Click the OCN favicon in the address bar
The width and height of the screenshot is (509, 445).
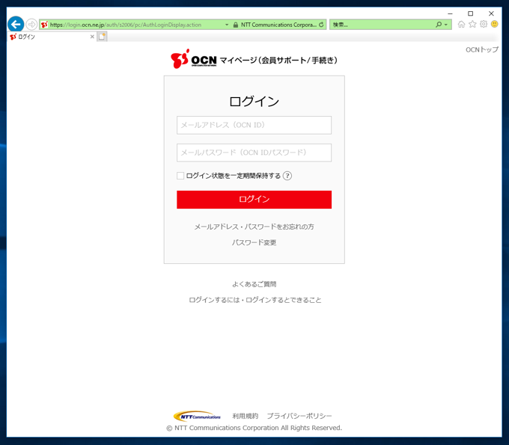(x=44, y=25)
